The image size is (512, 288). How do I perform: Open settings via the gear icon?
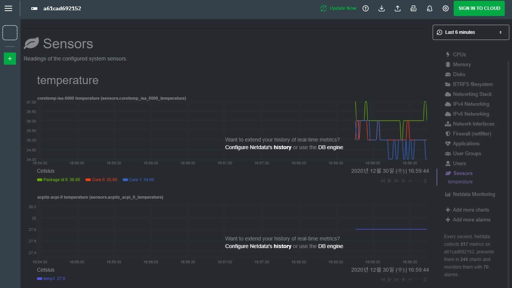(x=445, y=8)
